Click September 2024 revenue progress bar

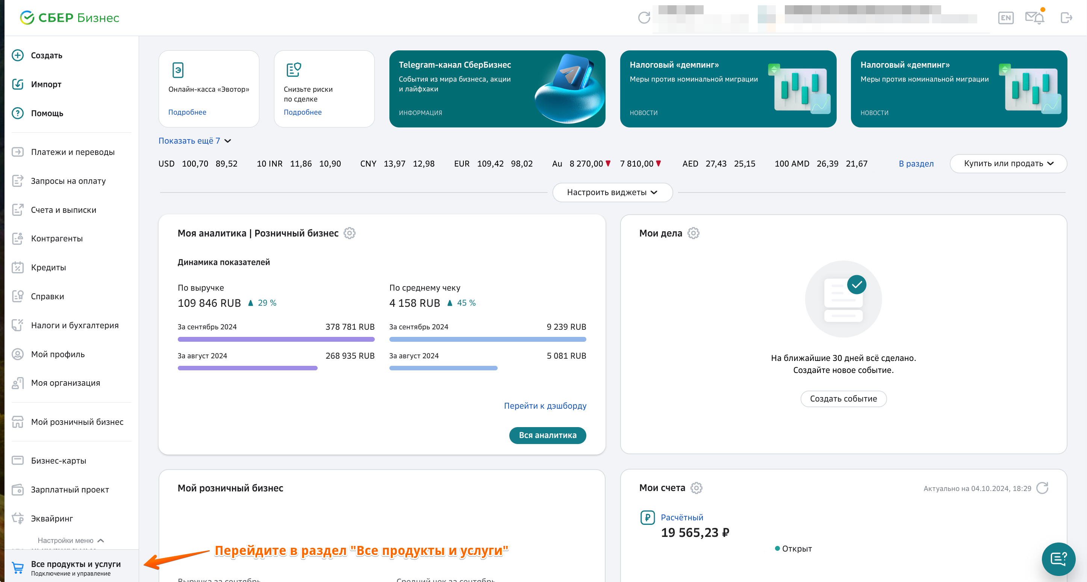tap(276, 339)
